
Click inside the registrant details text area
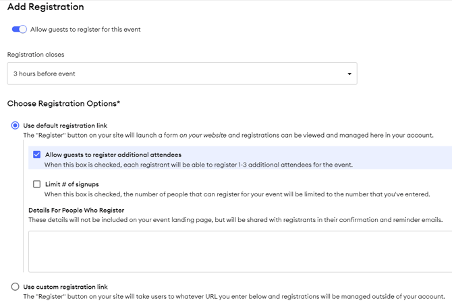[239, 251]
